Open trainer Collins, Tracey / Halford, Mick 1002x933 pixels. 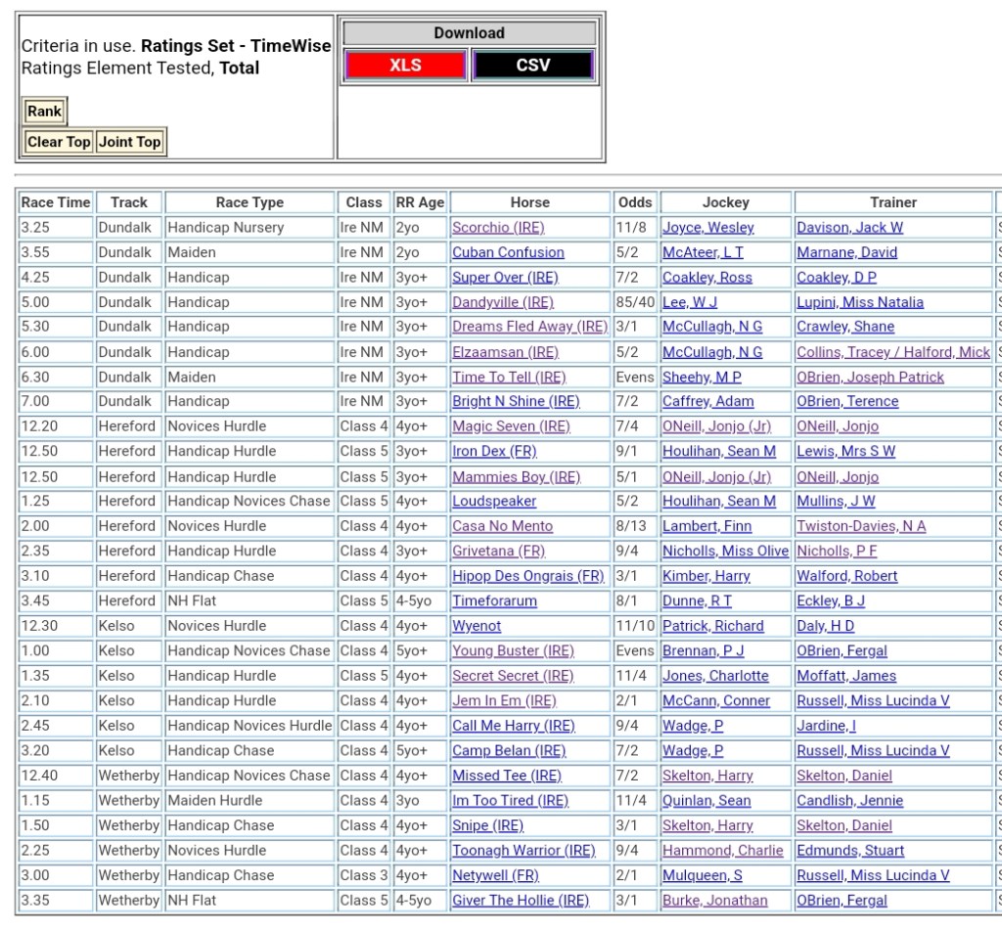click(x=892, y=352)
